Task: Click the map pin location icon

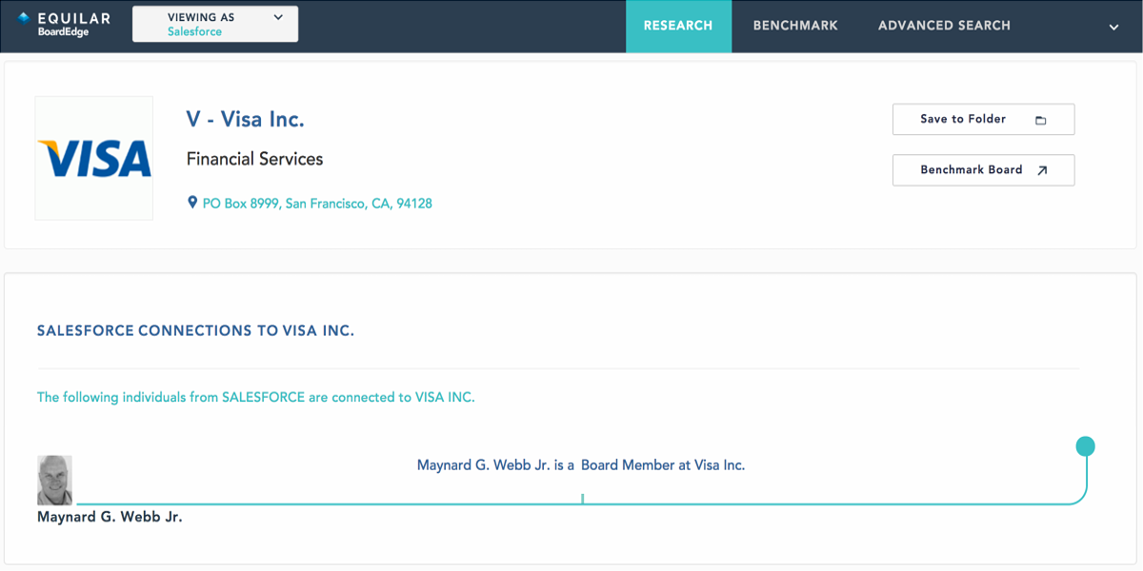Action: [191, 203]
